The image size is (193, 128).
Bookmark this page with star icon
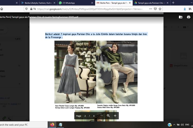pyautogui.click(x=160, y=9)
